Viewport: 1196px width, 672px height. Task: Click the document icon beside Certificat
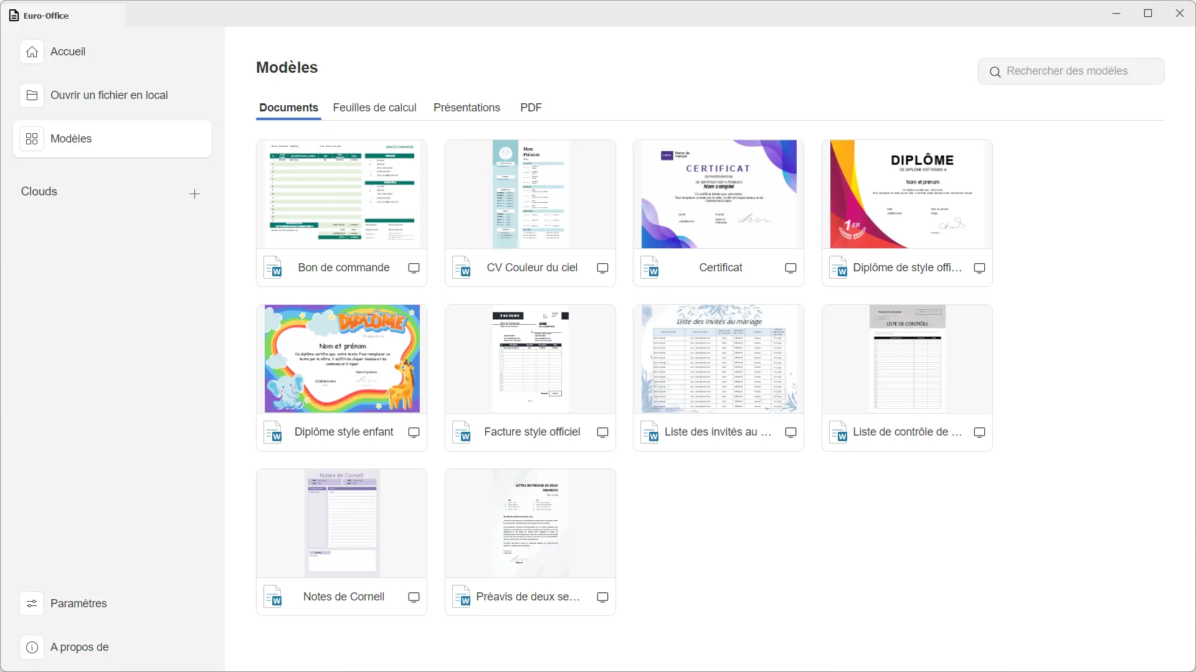650,268
